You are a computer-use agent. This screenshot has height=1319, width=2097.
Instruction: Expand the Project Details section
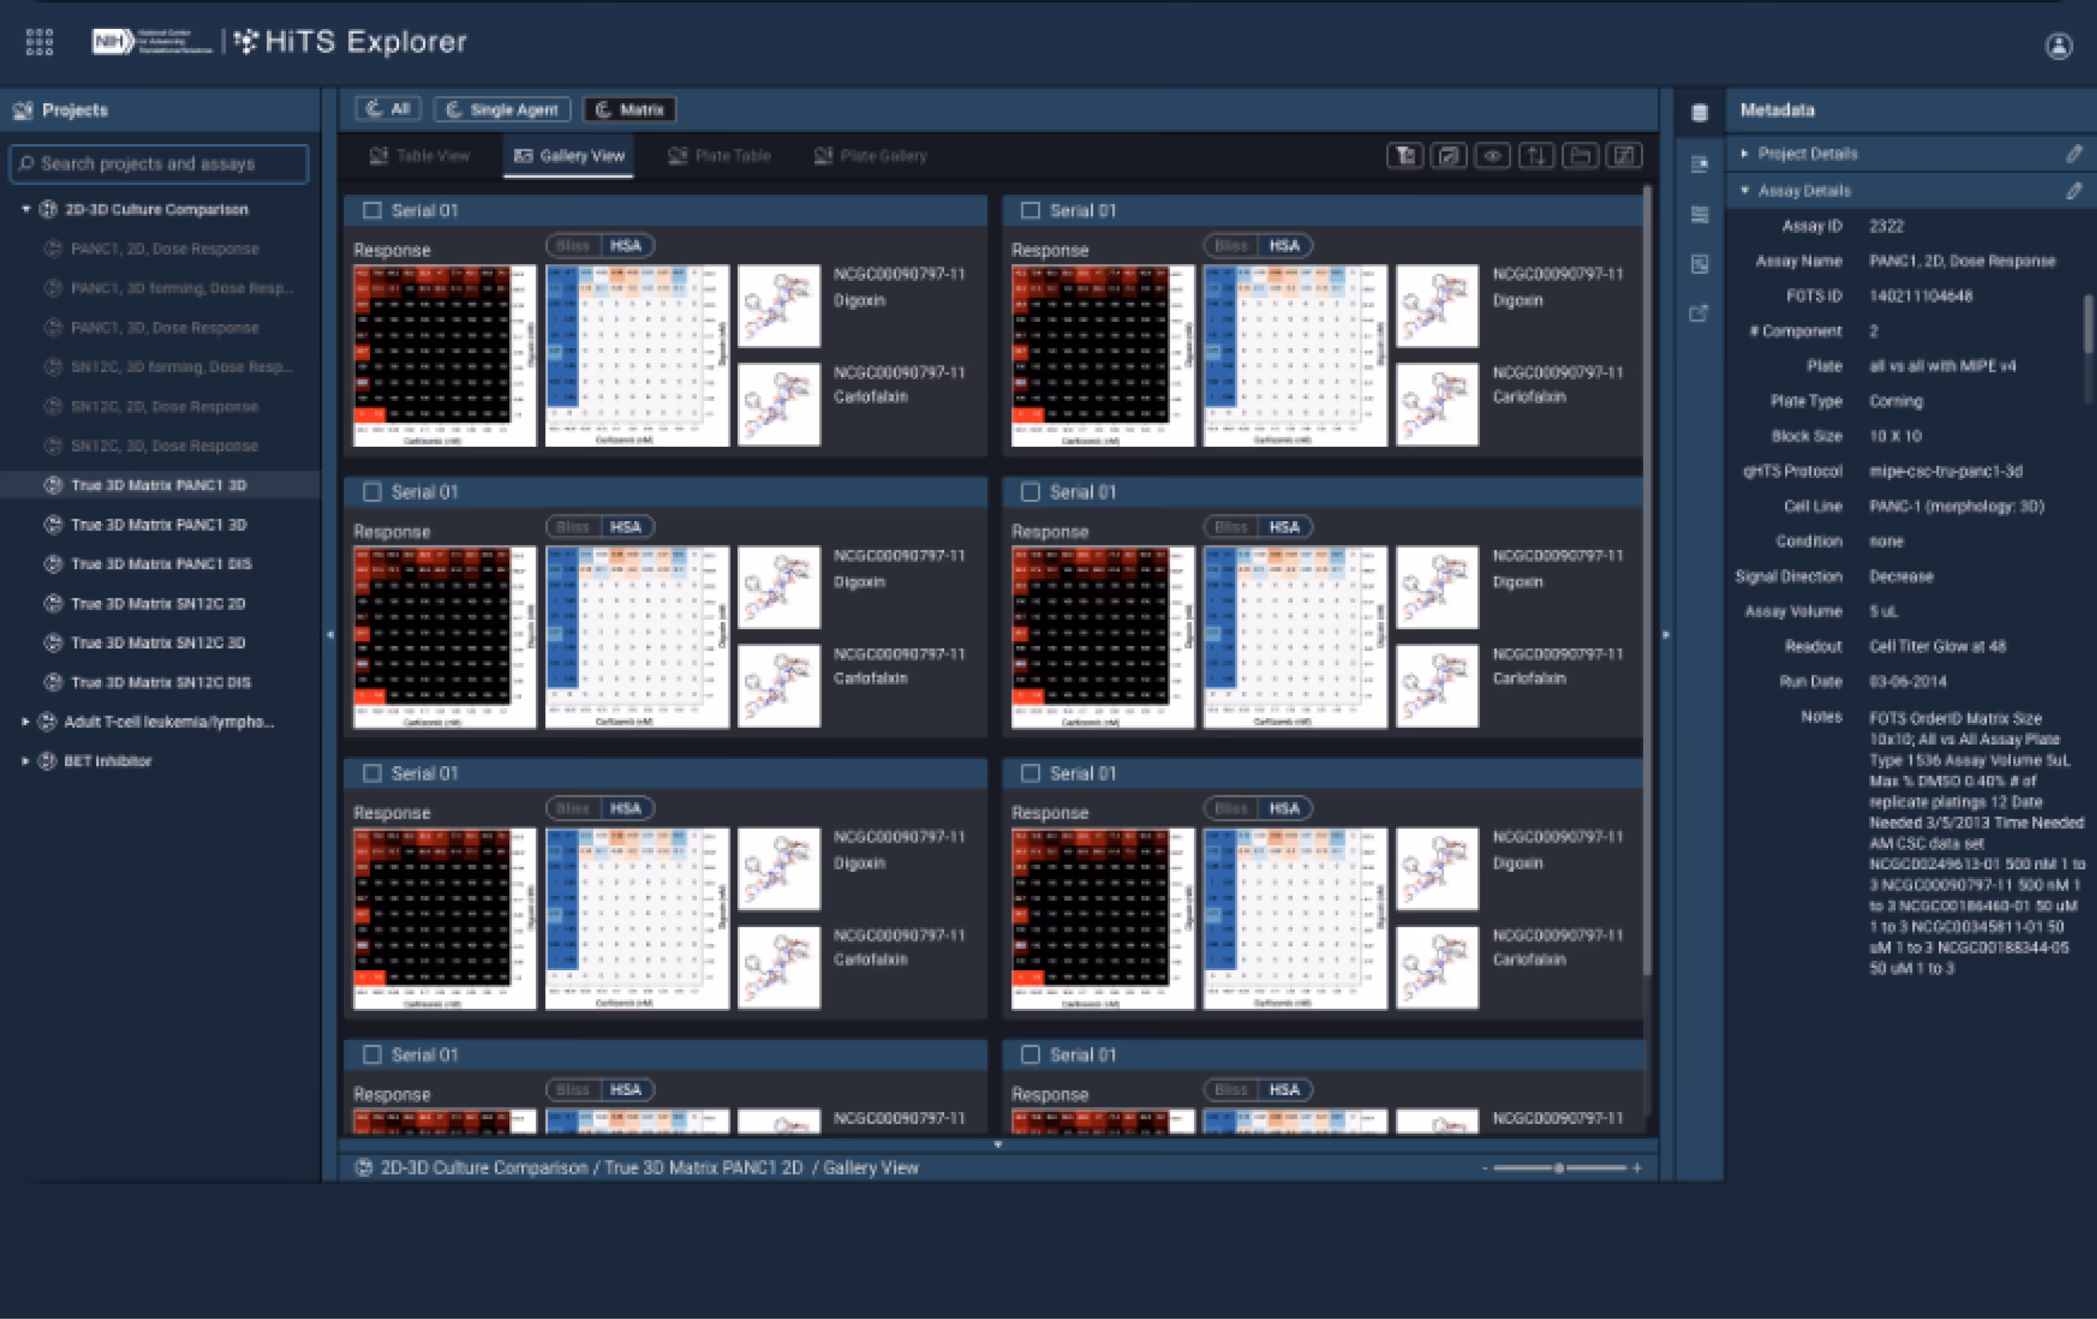(1744, 154)
